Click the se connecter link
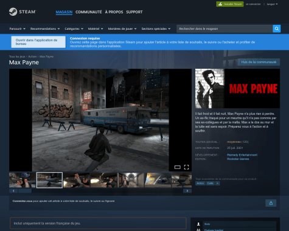Viewport: 289px width, 231px height. coord(253,4)
